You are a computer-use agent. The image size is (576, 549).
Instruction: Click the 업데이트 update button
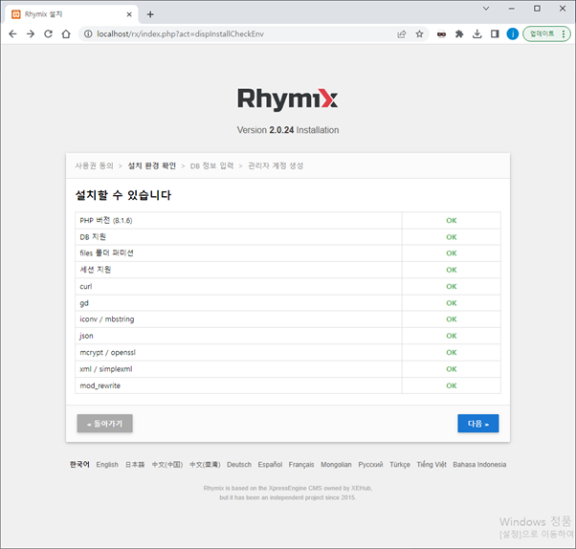(542, 33)
